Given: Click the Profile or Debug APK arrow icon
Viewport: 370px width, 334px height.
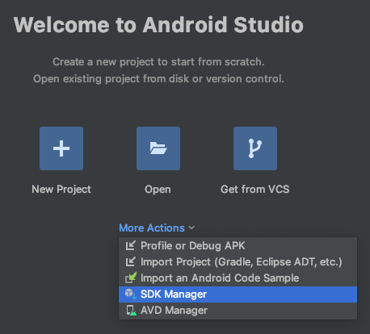Looking at the screenshot, I should click(131, 245).
